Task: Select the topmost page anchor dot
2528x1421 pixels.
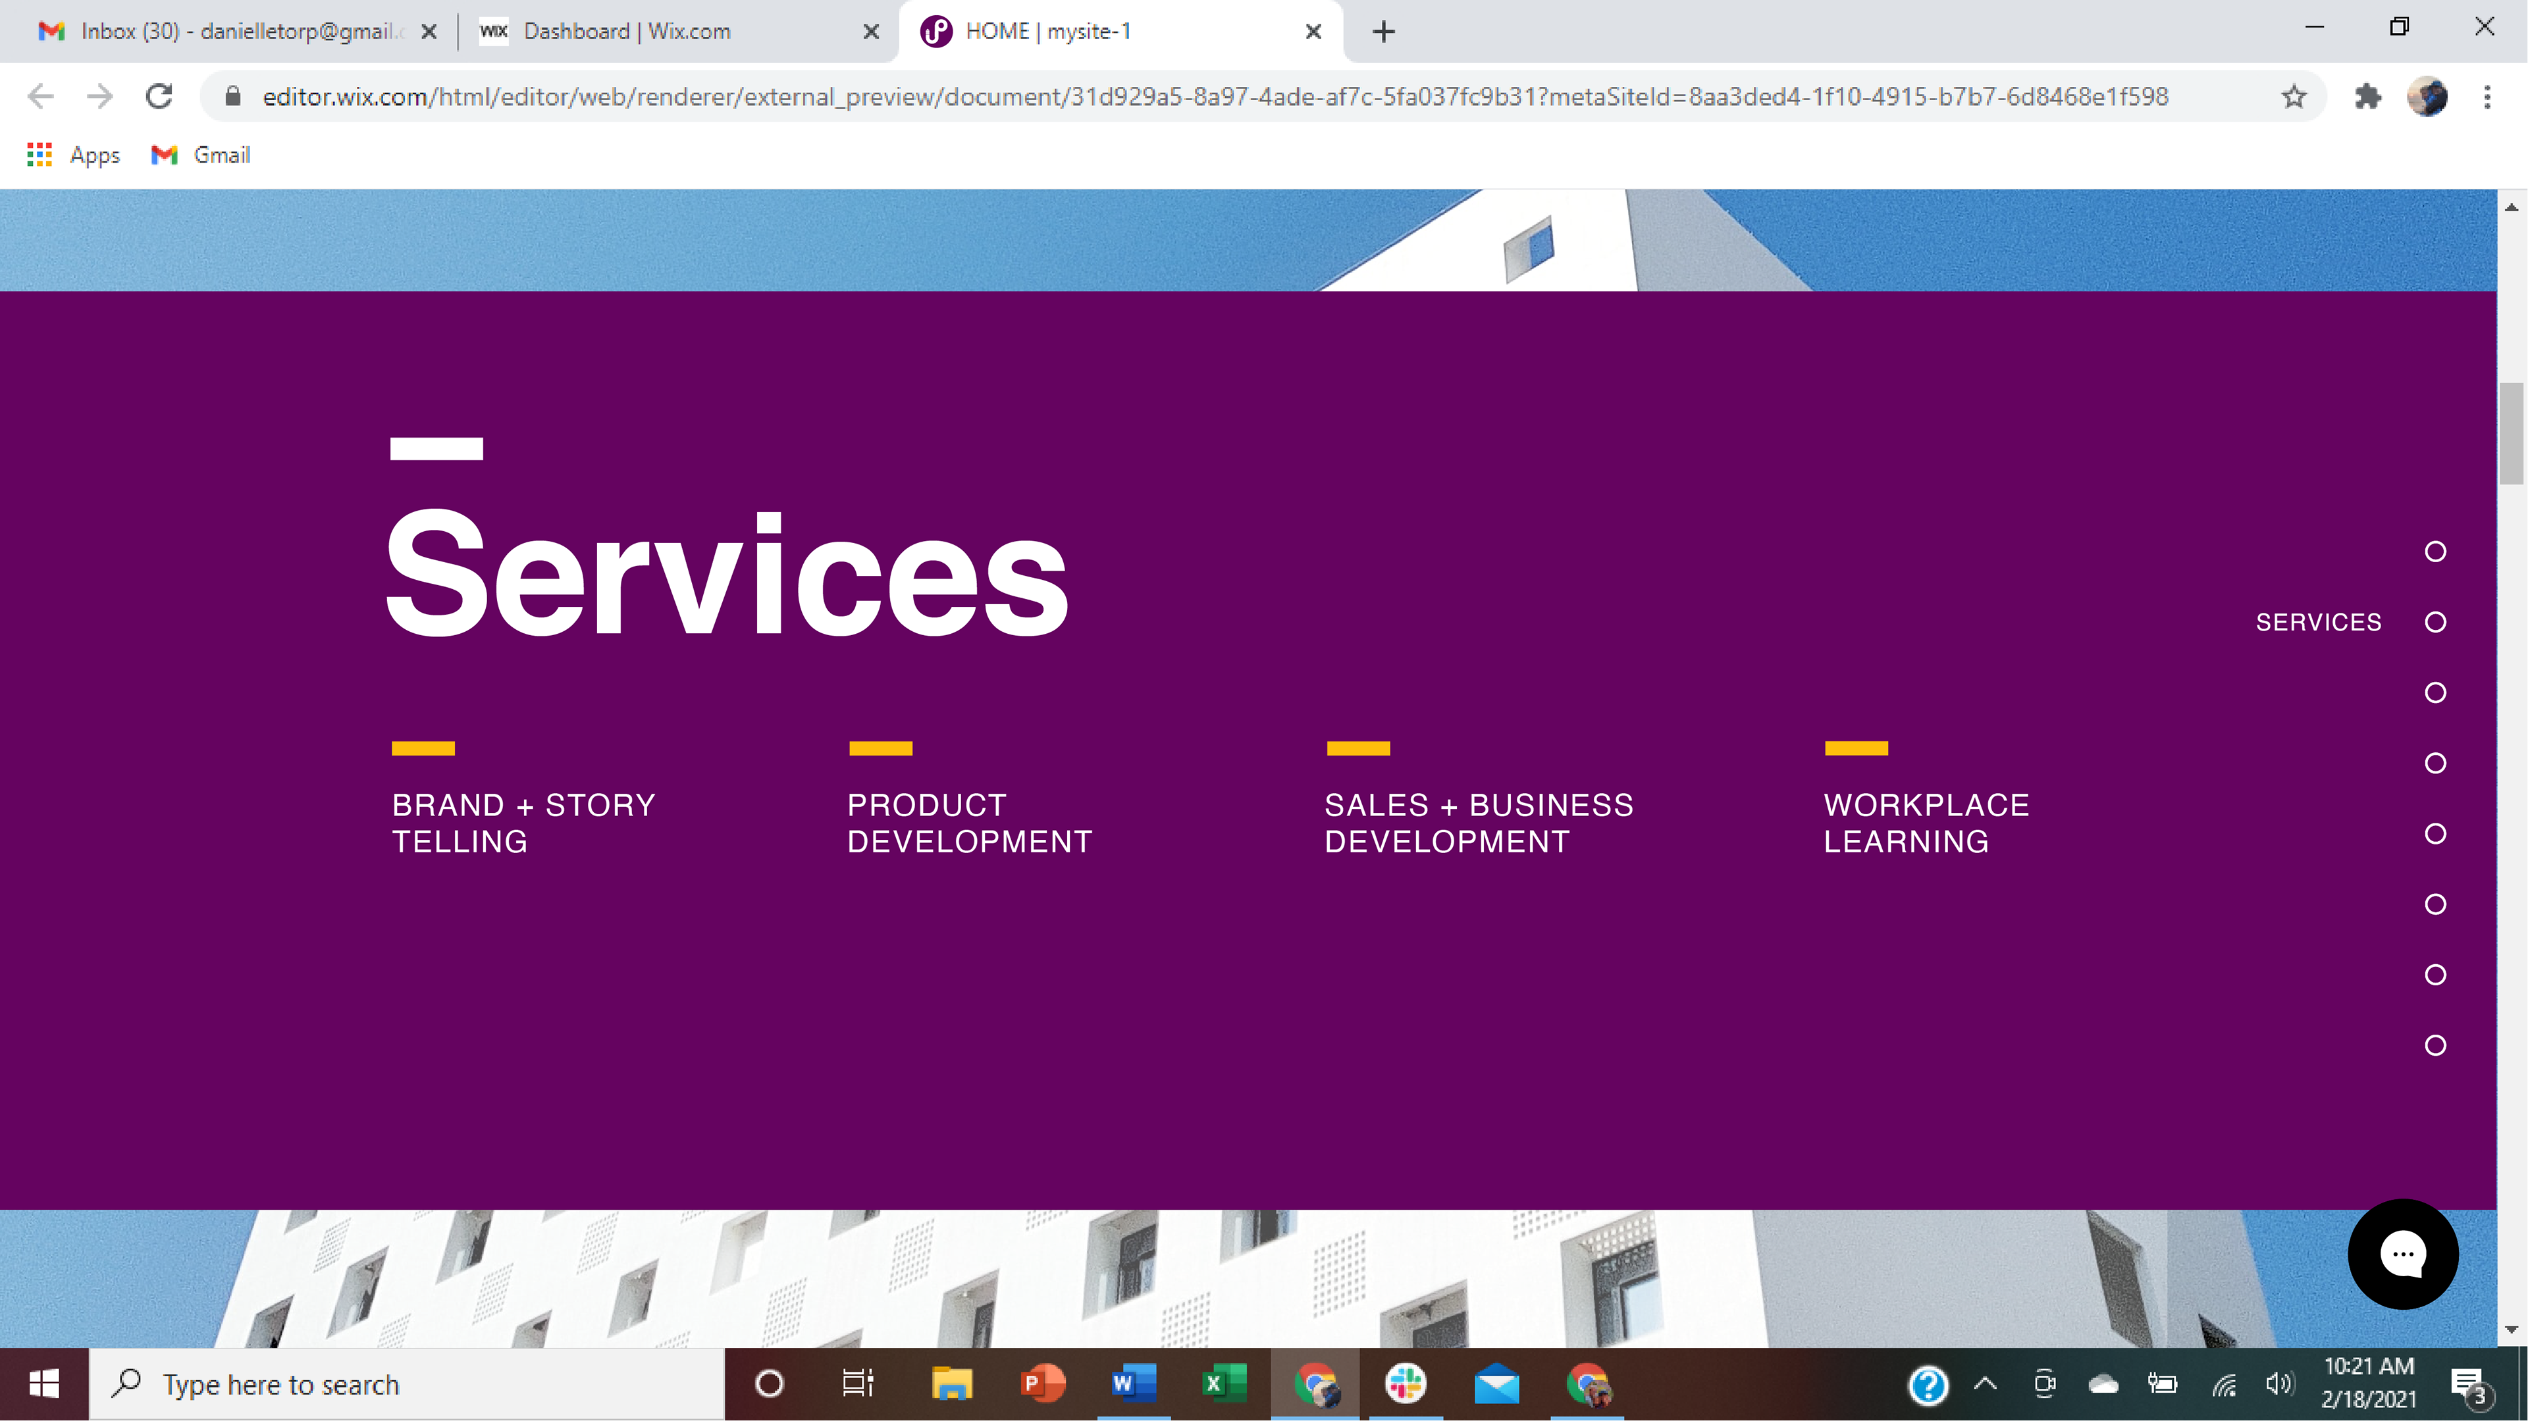Action: (2435, 552)
